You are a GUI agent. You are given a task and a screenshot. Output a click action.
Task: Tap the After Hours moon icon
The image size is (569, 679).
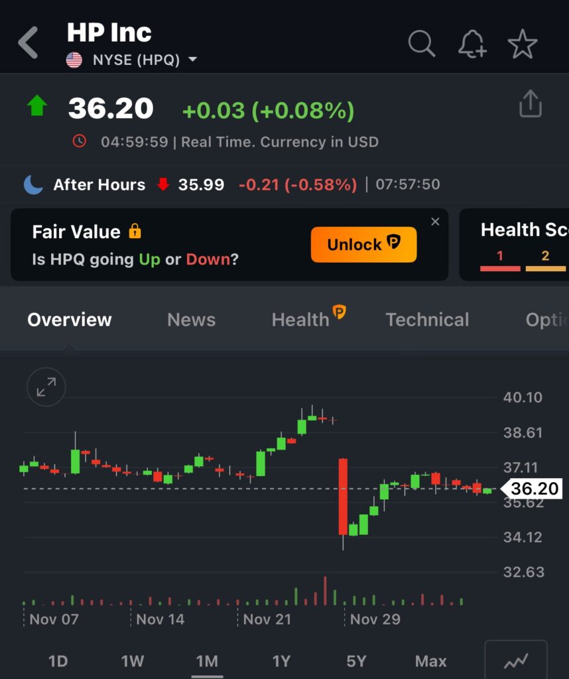[33, 185]
